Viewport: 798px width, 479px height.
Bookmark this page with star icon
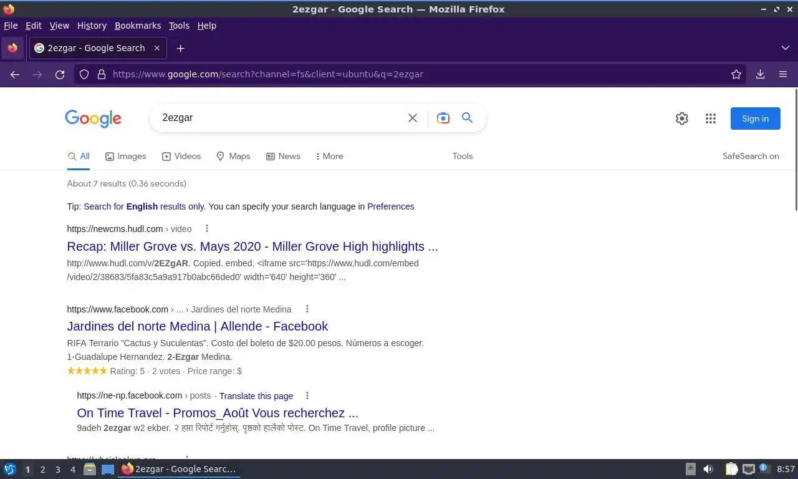point(736,74)
